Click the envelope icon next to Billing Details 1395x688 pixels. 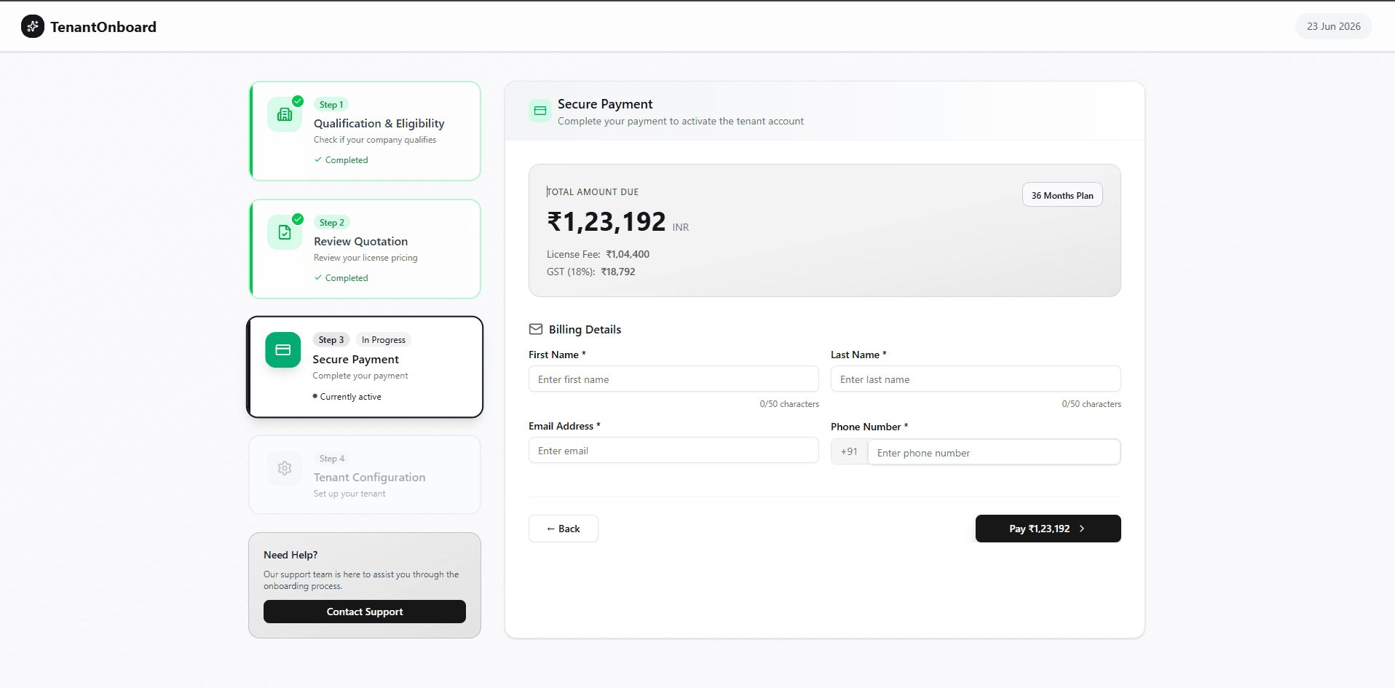coord(536,329)
